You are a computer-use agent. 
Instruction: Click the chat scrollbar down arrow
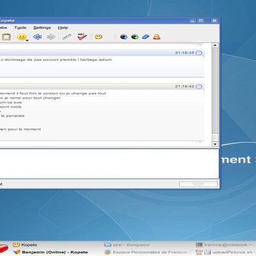click(x=215, y=144)
